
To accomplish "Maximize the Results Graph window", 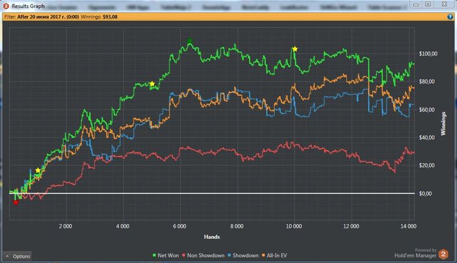I will pos(428,5).
